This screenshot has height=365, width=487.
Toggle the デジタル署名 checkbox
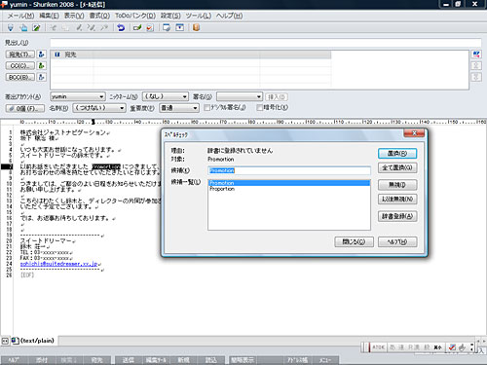206,108
